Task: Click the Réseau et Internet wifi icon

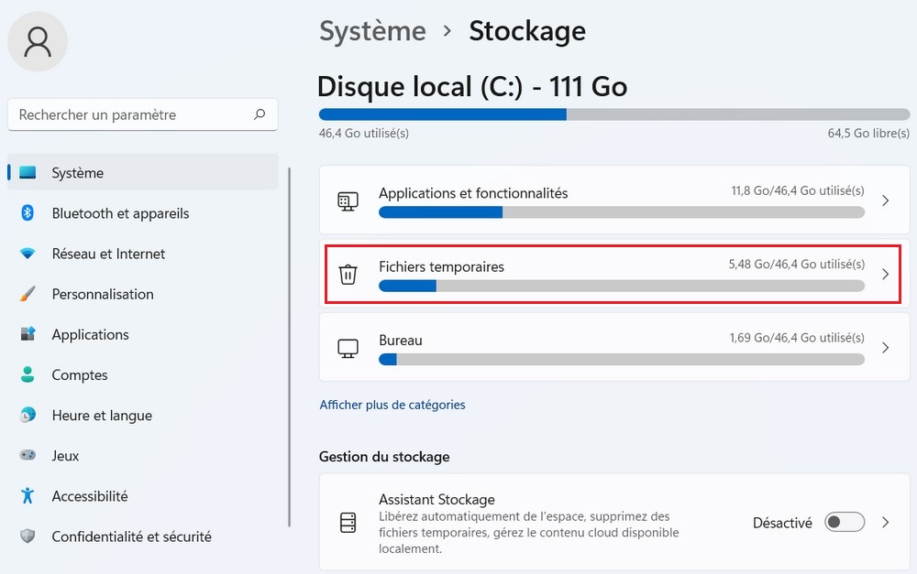Action: [x=28, y=254]
